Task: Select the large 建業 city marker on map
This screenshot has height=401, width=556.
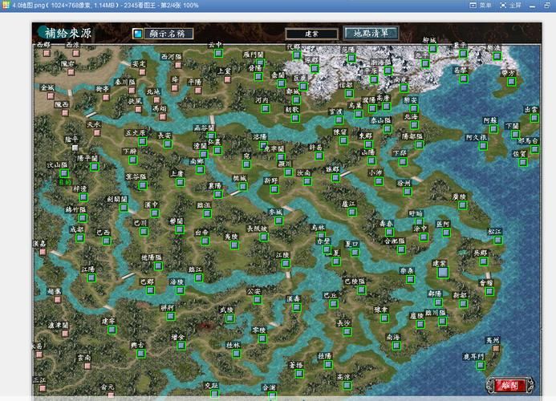Action: tap(443, 273)
